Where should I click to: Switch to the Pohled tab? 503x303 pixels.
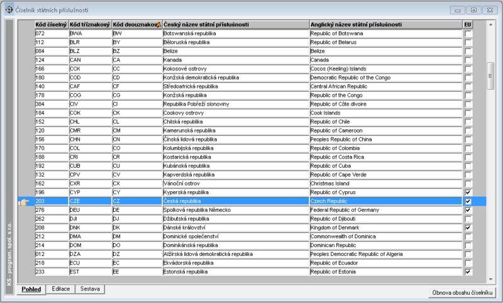tap(31, 289)
